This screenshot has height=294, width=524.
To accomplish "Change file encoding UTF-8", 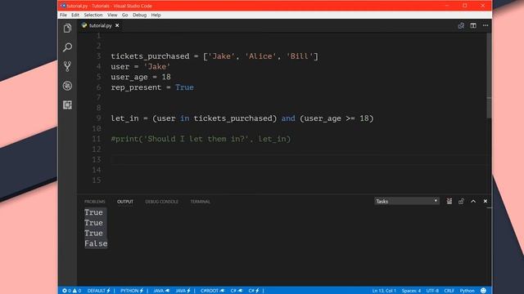I will point(432,291).
